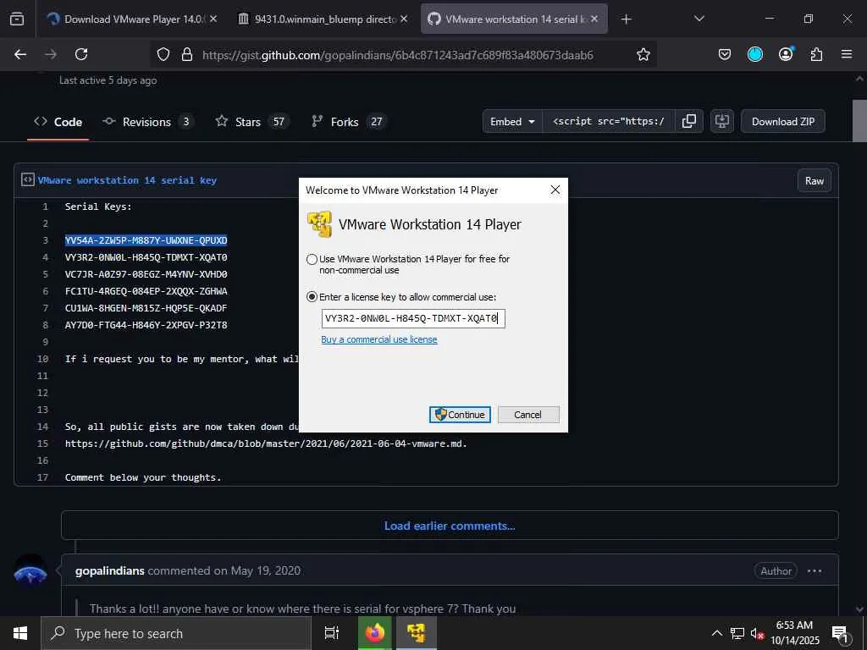
Task: Click Continue in VMware dialog
Action: tap(460, 415)
